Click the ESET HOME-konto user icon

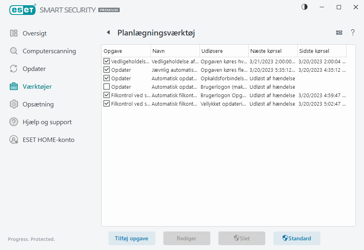(14, 140)
